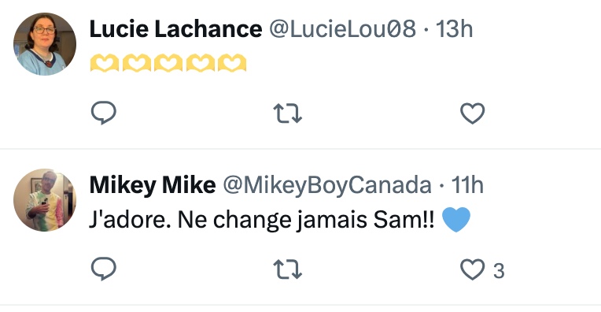Open the Lucie Lachance display name link
This screenshot has height=312, width=601.
coord(175,29)
